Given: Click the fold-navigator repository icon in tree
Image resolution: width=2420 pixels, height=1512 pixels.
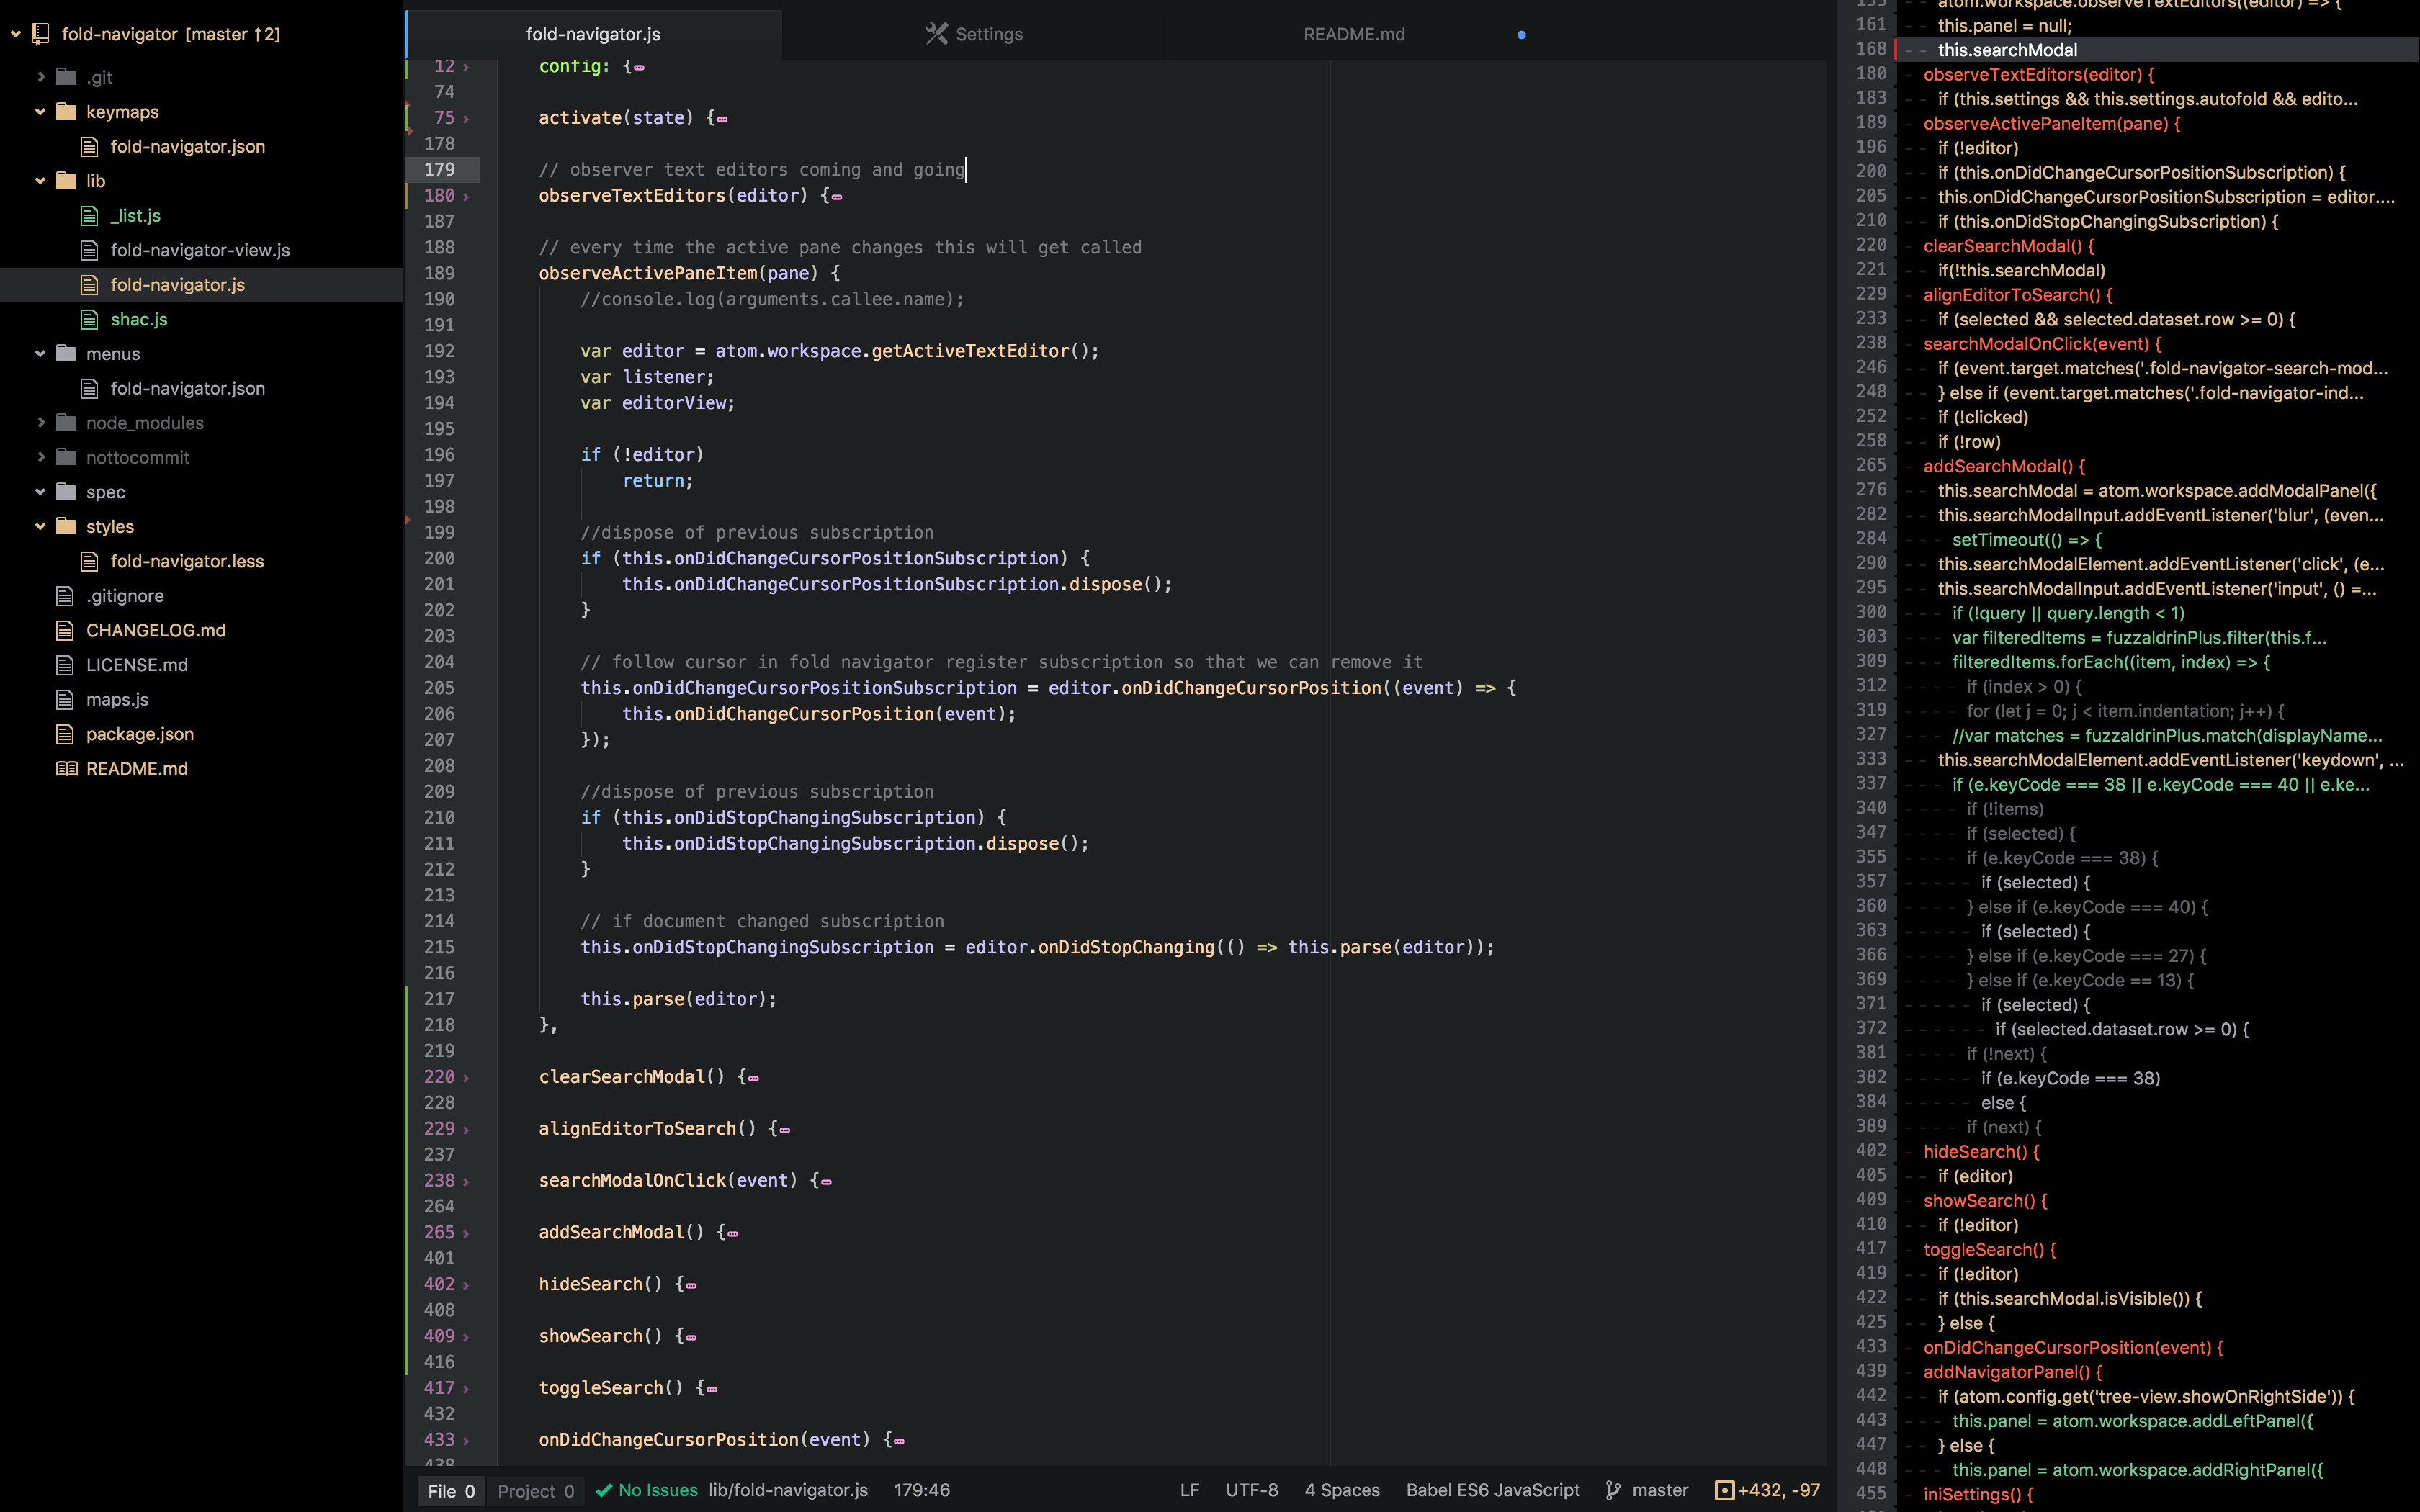Looking at the screenshot, I should pos(40,34).
